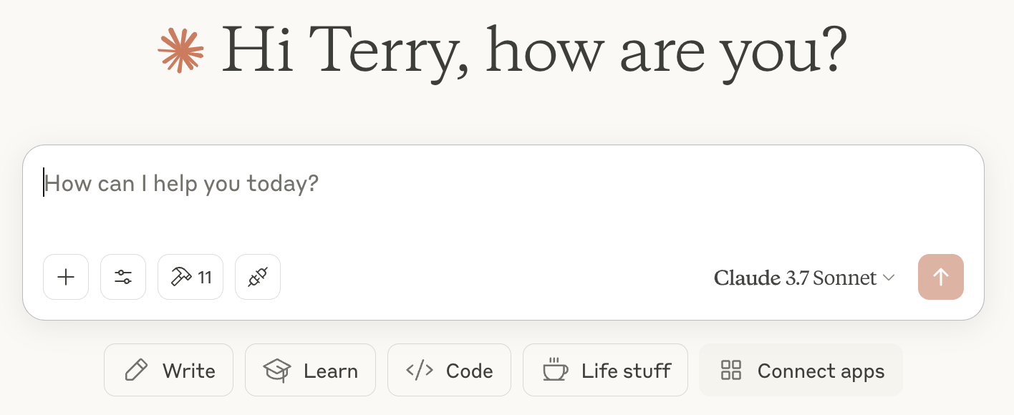Open the Connect apps option
The height and width of the screenshot is (415, 1014).
tap(801, 370)
